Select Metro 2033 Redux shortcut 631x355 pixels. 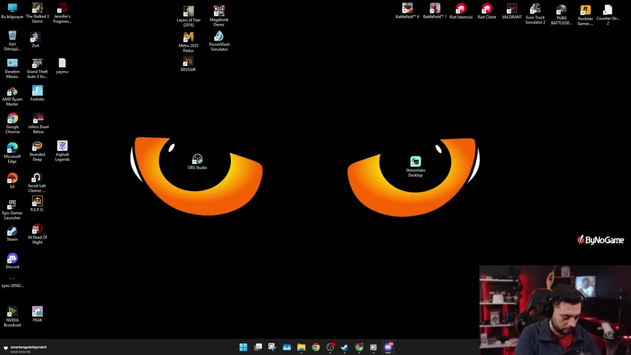(x=188, y=42)
